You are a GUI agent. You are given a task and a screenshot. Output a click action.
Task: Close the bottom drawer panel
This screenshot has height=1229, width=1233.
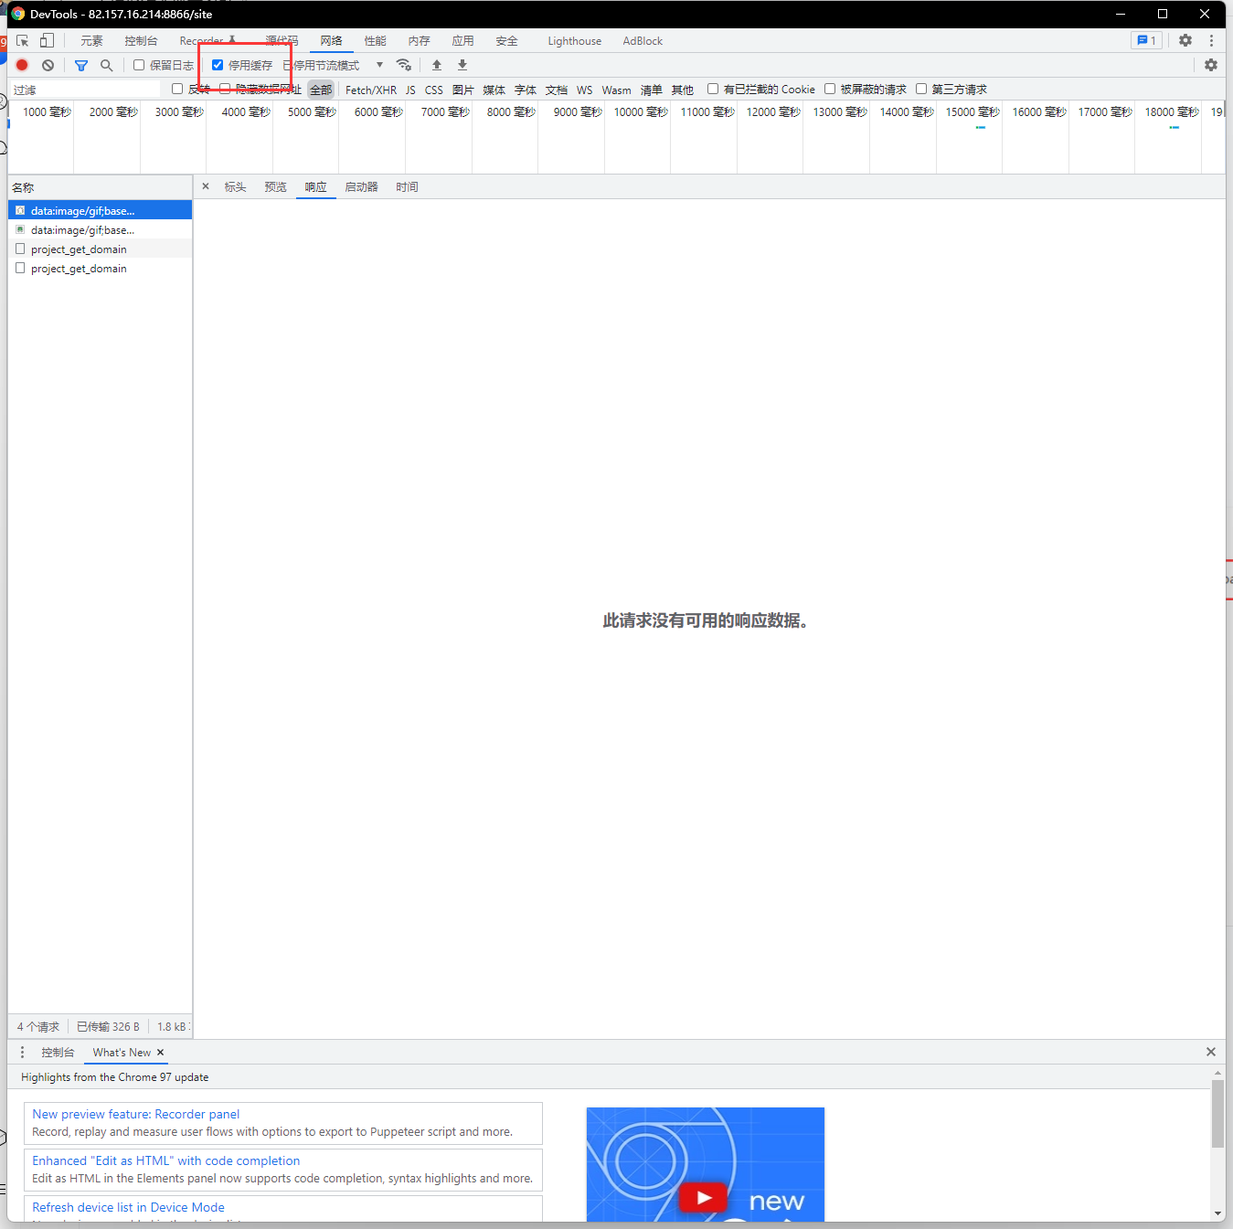pos(1211,1052)
